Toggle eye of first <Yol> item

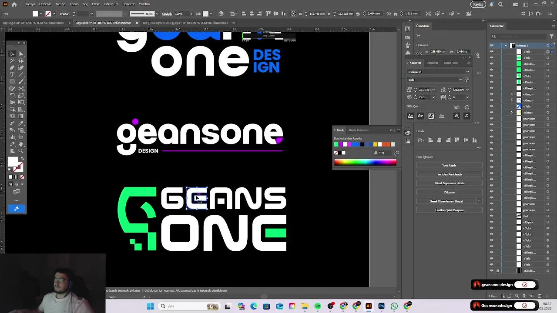[492, 52]
